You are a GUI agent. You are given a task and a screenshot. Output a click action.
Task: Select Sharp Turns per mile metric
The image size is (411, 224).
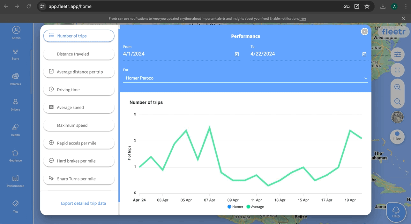coord(79,179)
